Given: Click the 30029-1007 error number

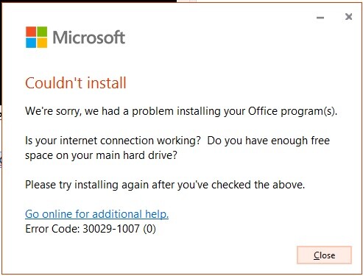Looking at the screenshot, I should [x=111, y=229].
